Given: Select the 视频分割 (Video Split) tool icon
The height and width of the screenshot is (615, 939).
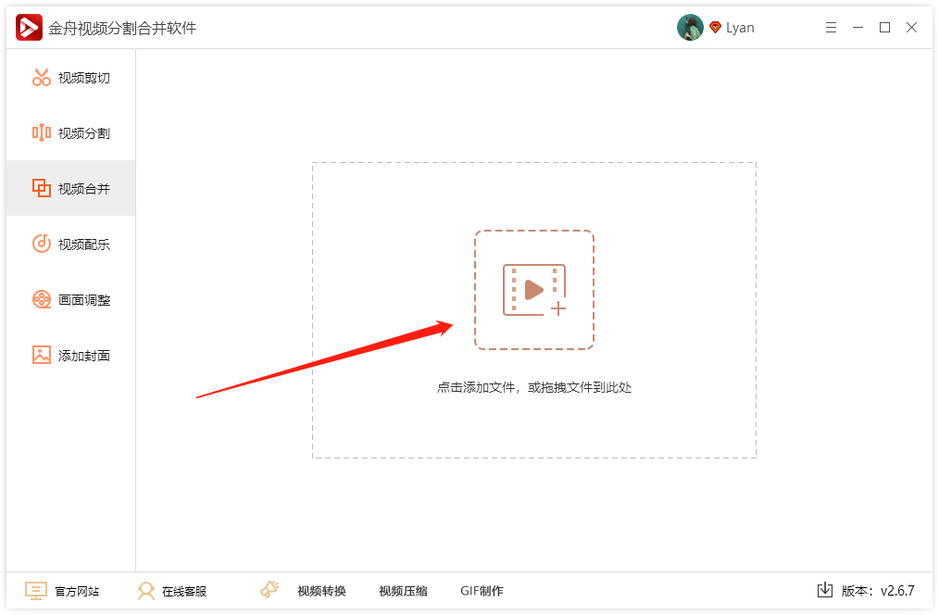Looking at the screenshot, I should coord(41,132).
